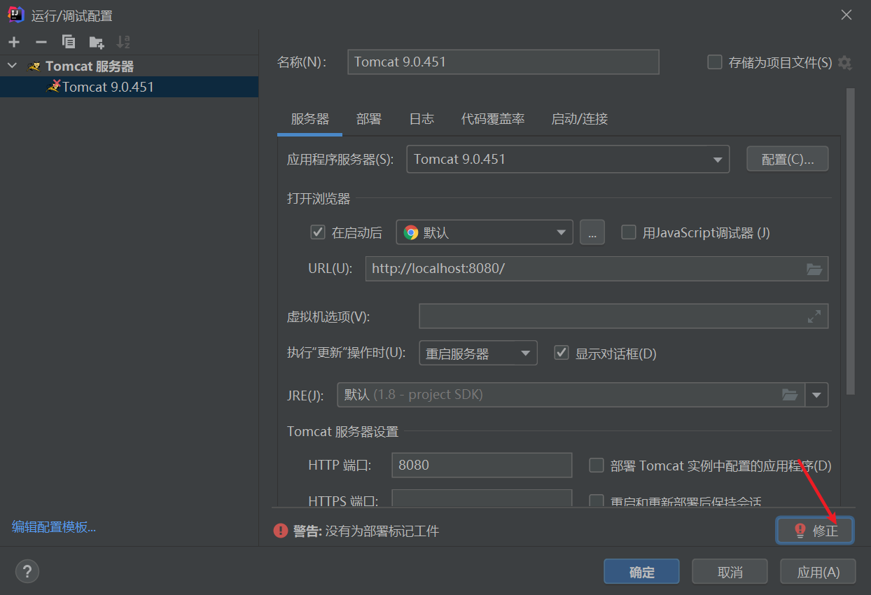Image resolution: width=871 pixels, height=595 pixels.
Task: Copy the selected configuration
Action: click(69, 42)
